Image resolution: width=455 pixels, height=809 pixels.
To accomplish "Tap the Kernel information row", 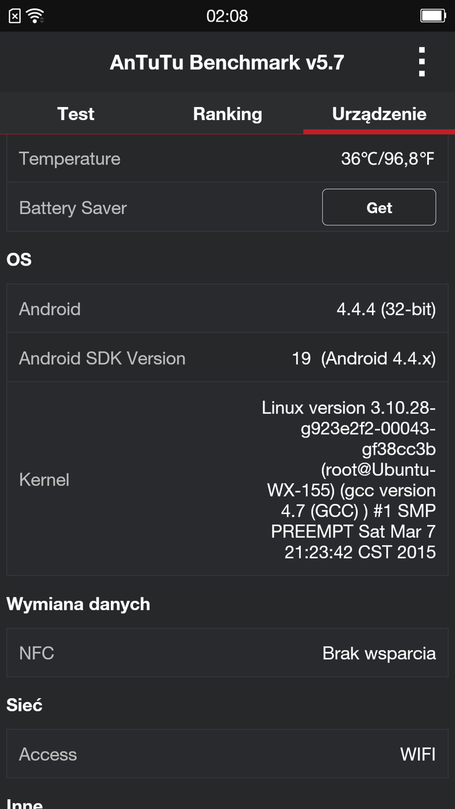I will click(227, 479).
